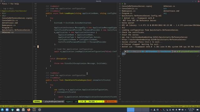Viewport: 200px width, 112px height.
Task: Focus the Alacritty terminal taskbar icon
Action: 34,110
